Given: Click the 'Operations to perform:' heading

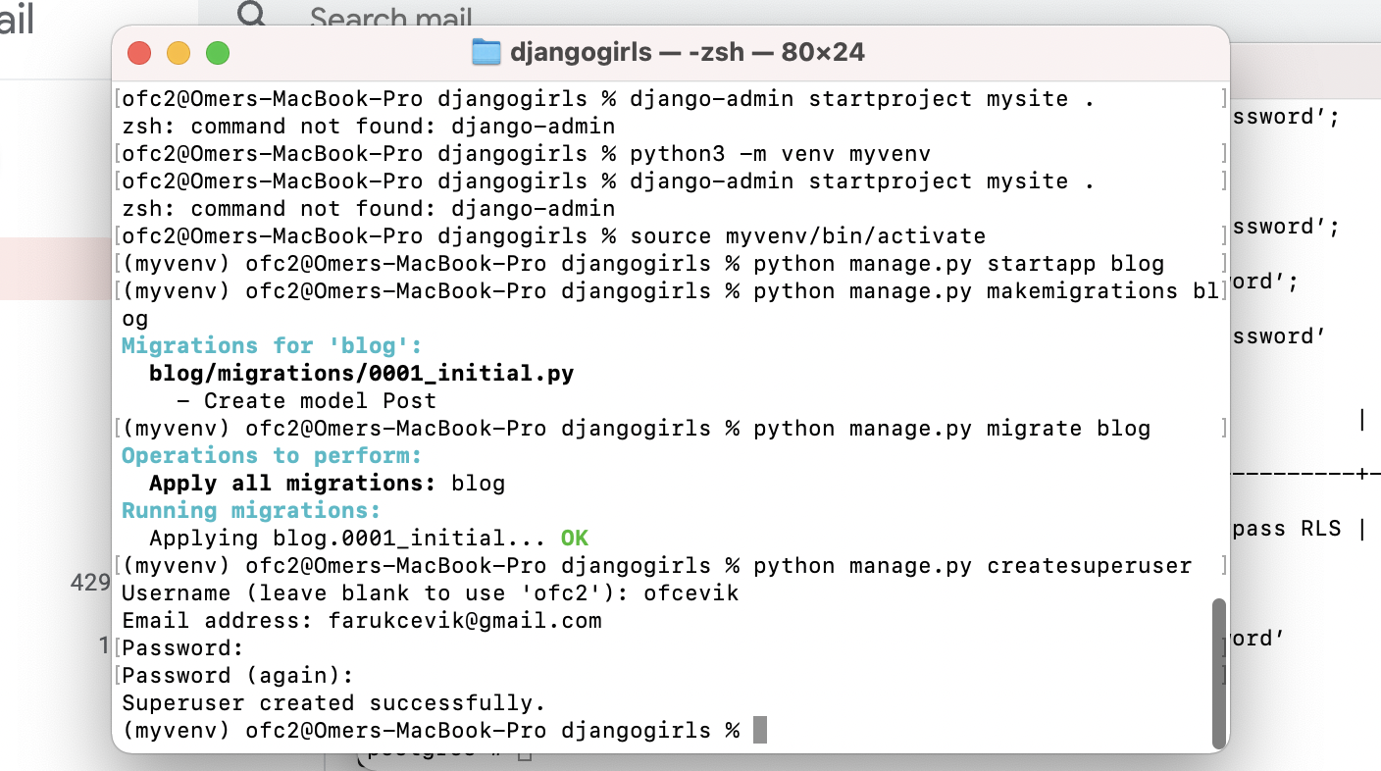Looking at the screenshot, I should (x=272, y=455).
